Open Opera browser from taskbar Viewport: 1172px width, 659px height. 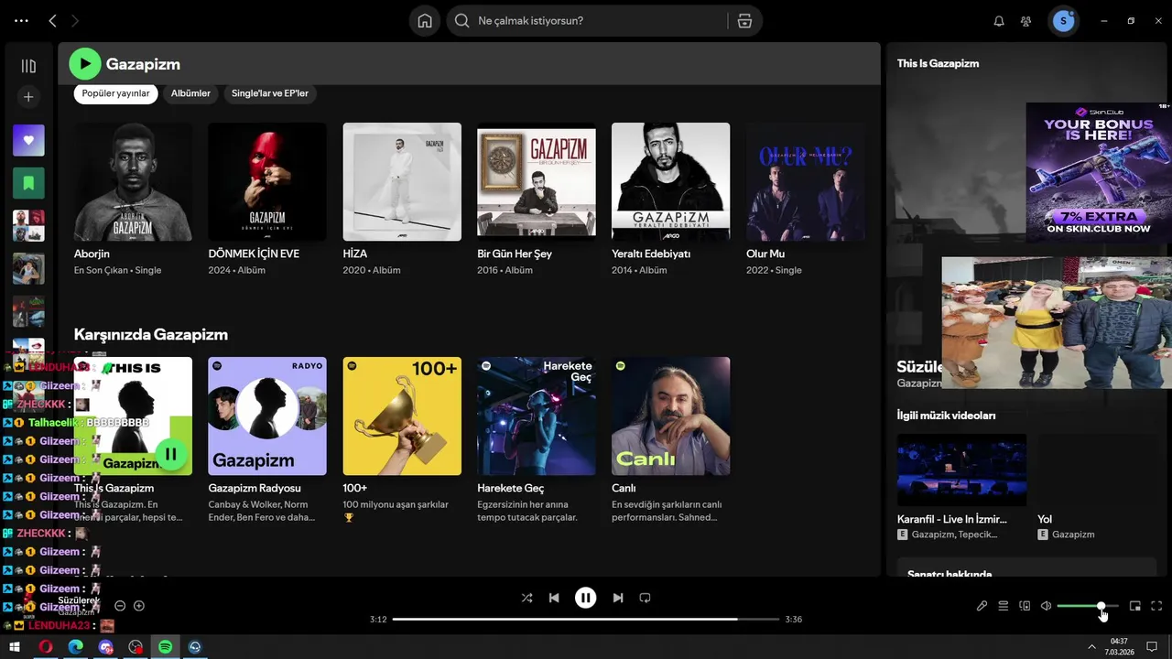[46, 647]
